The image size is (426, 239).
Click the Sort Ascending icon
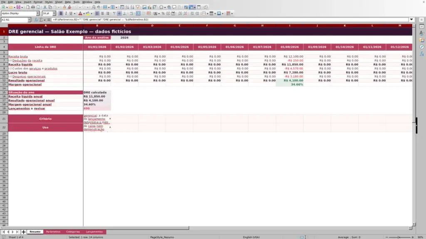coord(127,7)
